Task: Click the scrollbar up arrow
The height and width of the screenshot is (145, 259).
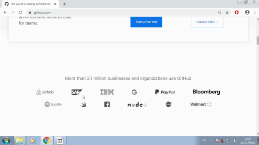Action: [x=258, y=19]
